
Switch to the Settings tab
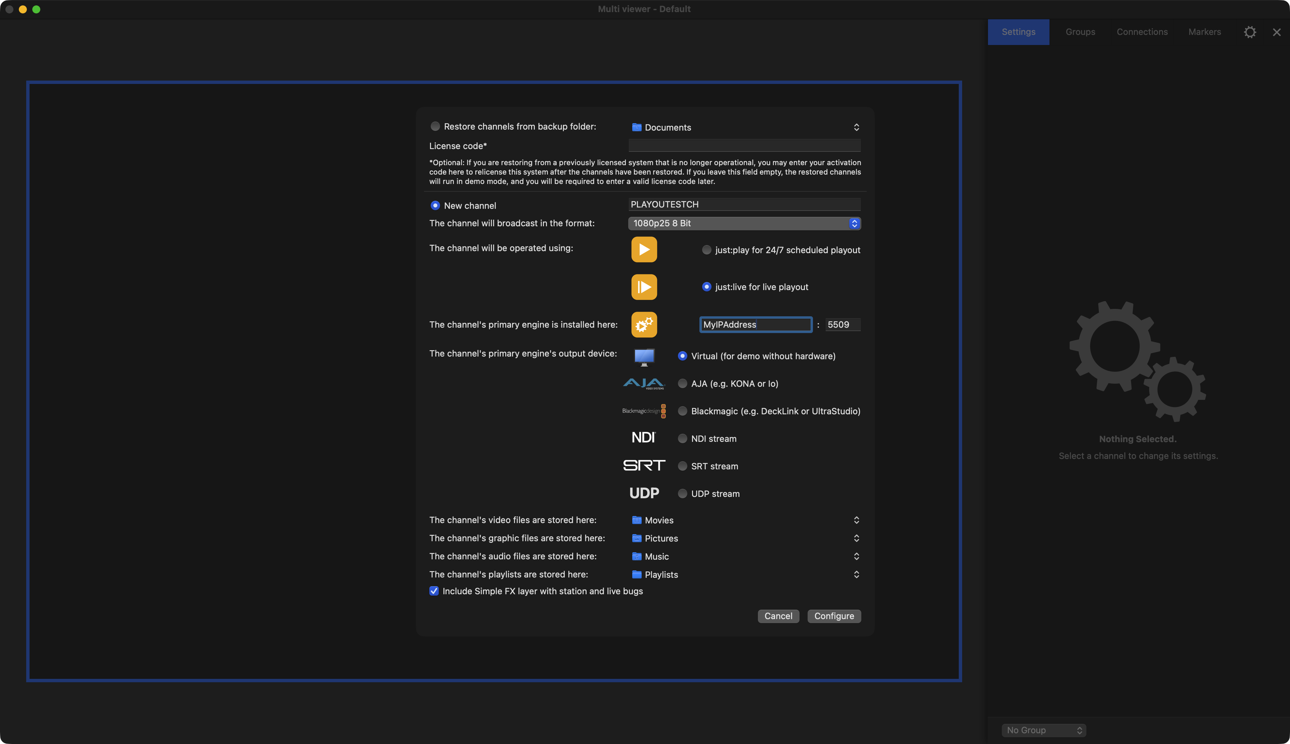1018,32
